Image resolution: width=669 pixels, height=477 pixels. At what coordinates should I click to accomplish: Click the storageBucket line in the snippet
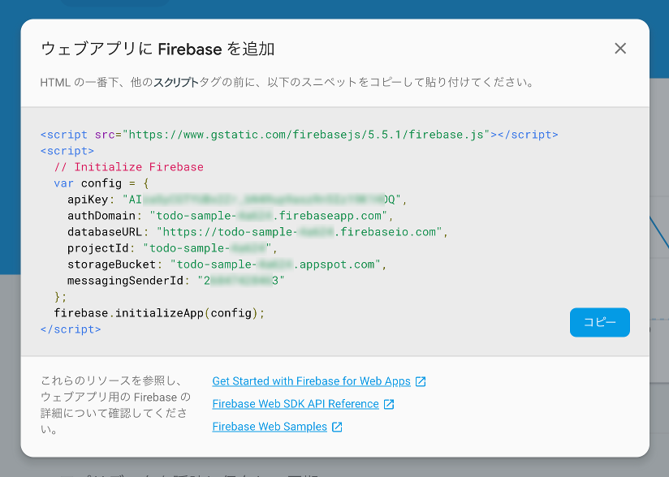pyautogui.click(x=227, y=264)
